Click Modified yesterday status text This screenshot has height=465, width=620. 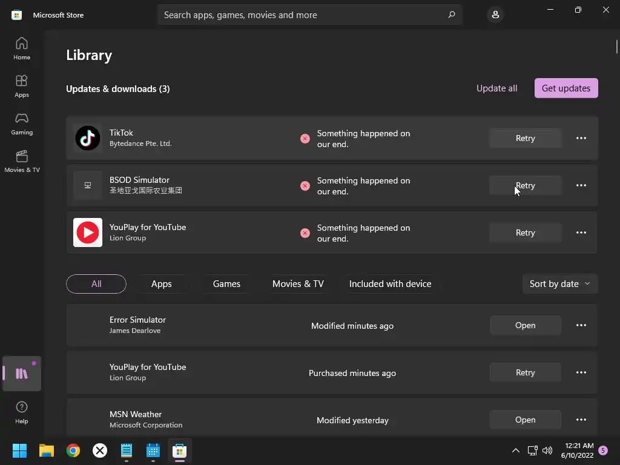[x=352, y=420]
